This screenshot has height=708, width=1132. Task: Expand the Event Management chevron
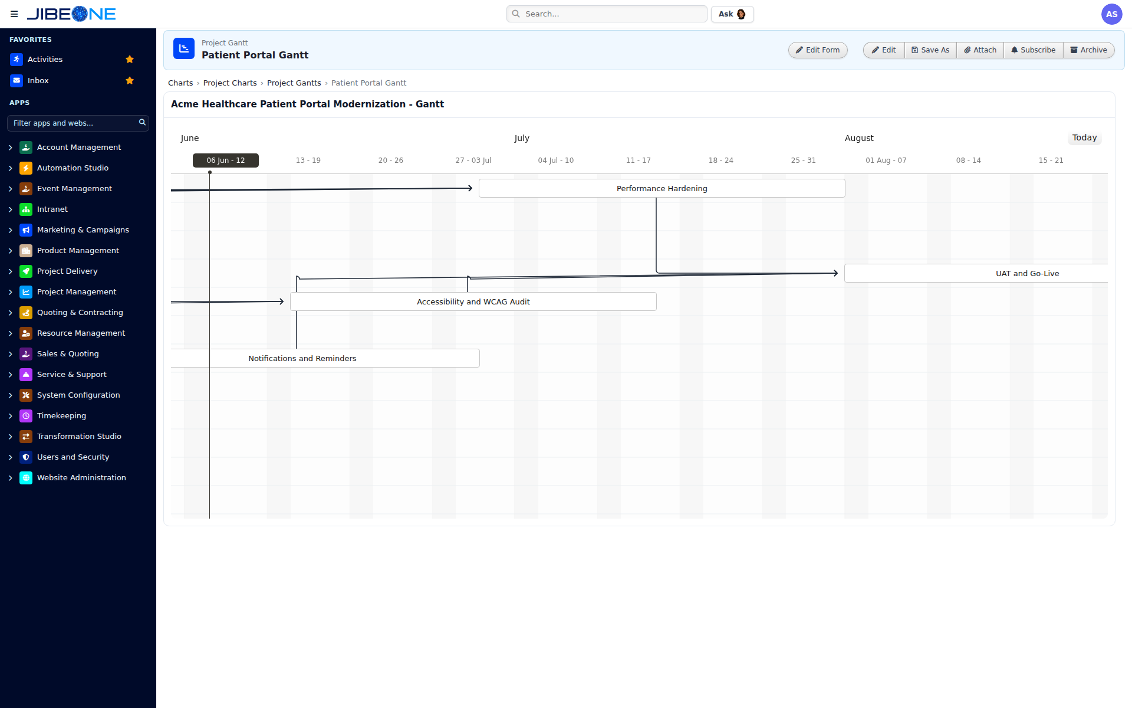(10, 189)
